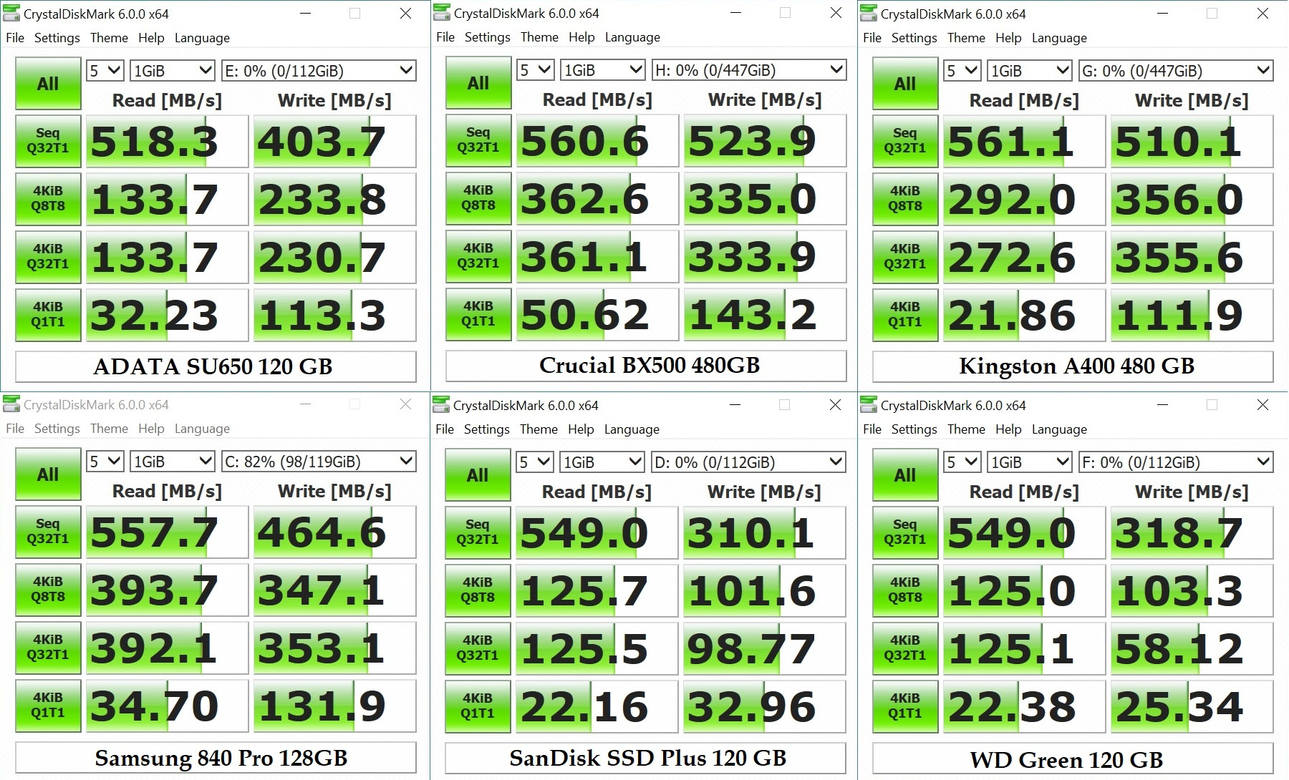Start Seq Q32T1 test in SanDisk SSD Plus window

[x=478, y=532]
